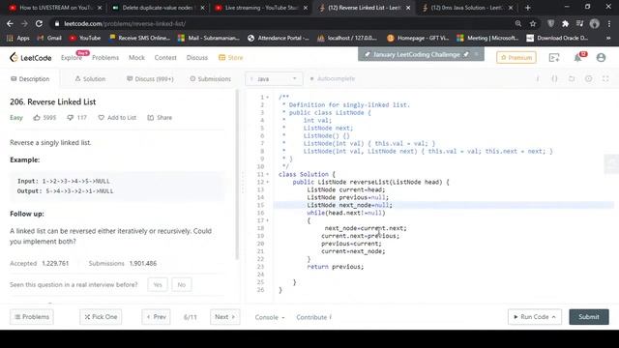Click the panel divider drag handle

click(x=243, y=182)
